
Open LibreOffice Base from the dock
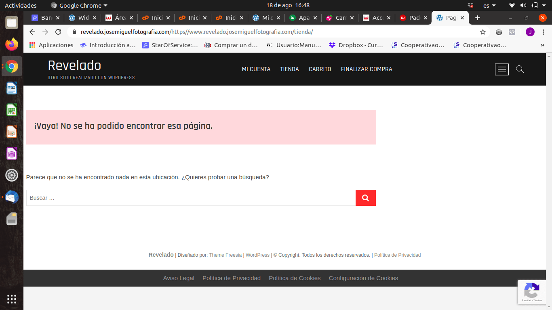click(12, 153)
